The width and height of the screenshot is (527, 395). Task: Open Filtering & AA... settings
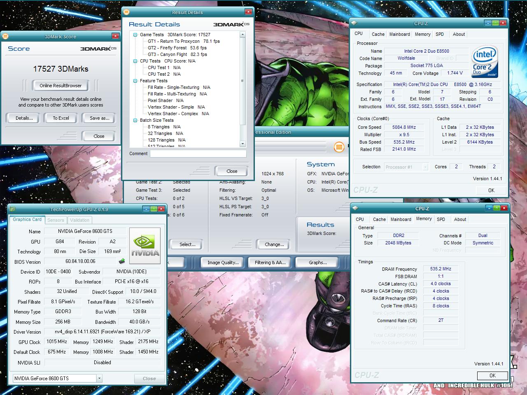270,263
